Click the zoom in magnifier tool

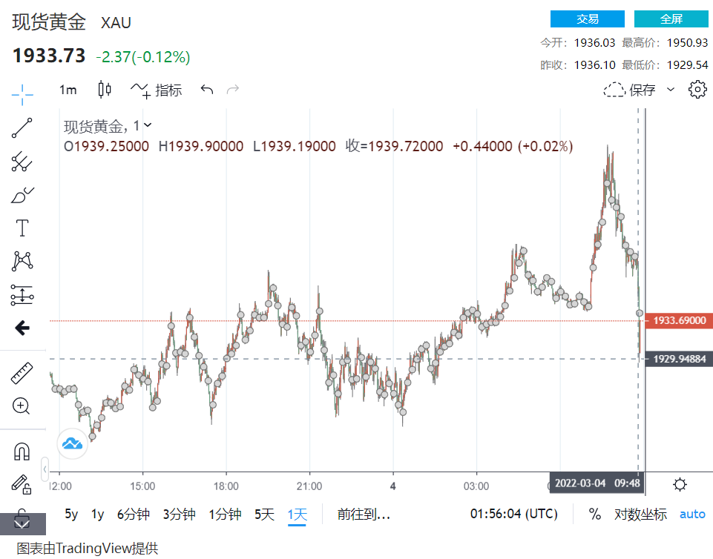coord(22,406)
